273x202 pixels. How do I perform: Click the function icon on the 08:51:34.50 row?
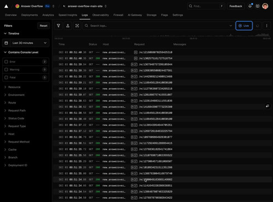[135, 198]
